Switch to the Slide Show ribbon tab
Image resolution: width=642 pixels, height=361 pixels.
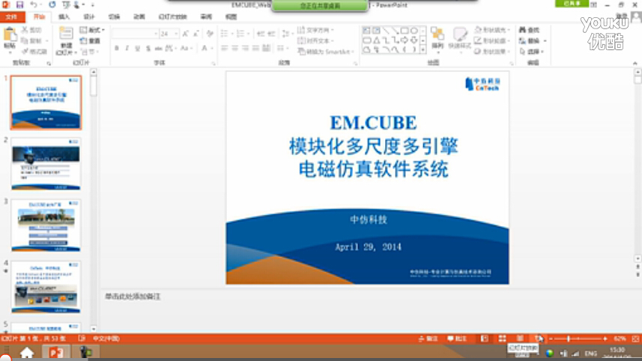tap(172, 16)
